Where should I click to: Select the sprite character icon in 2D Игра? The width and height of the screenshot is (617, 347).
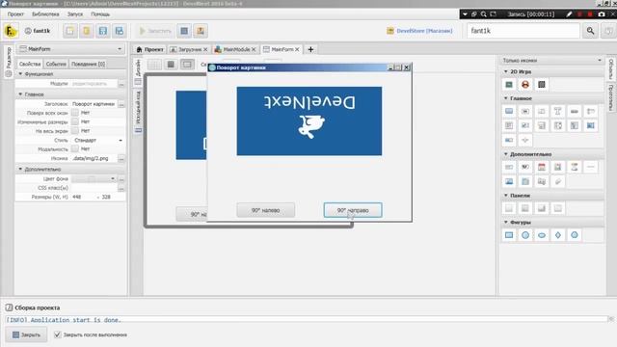[525, 85]
